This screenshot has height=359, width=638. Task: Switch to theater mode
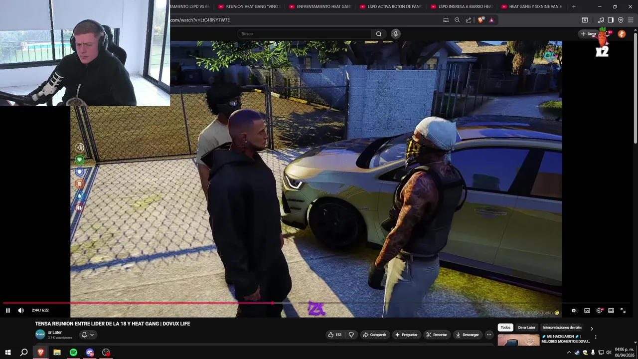pos(611,310)
